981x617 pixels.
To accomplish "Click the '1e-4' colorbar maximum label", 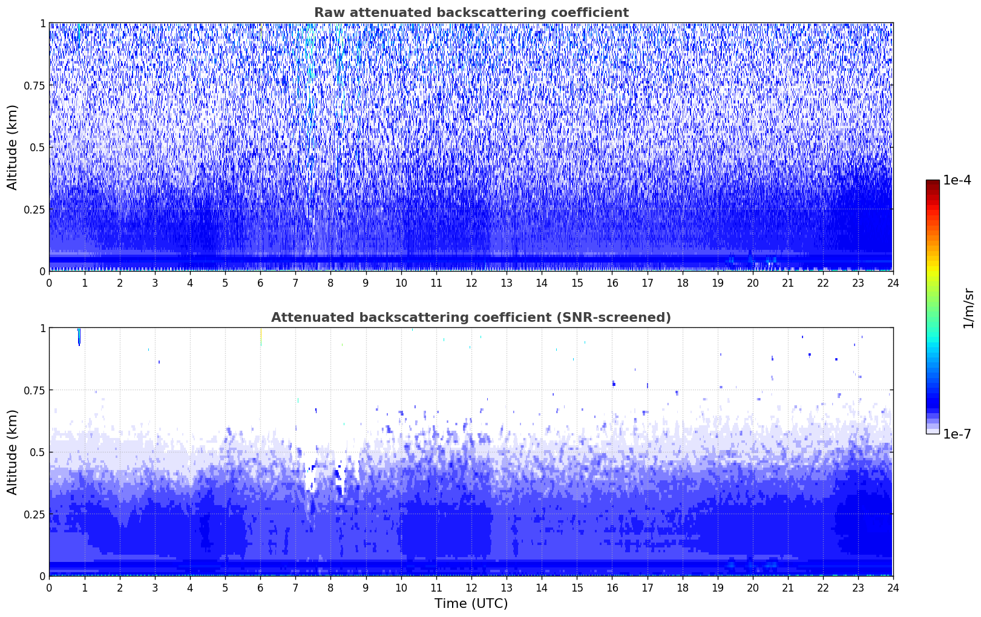I will coord(957,181).
